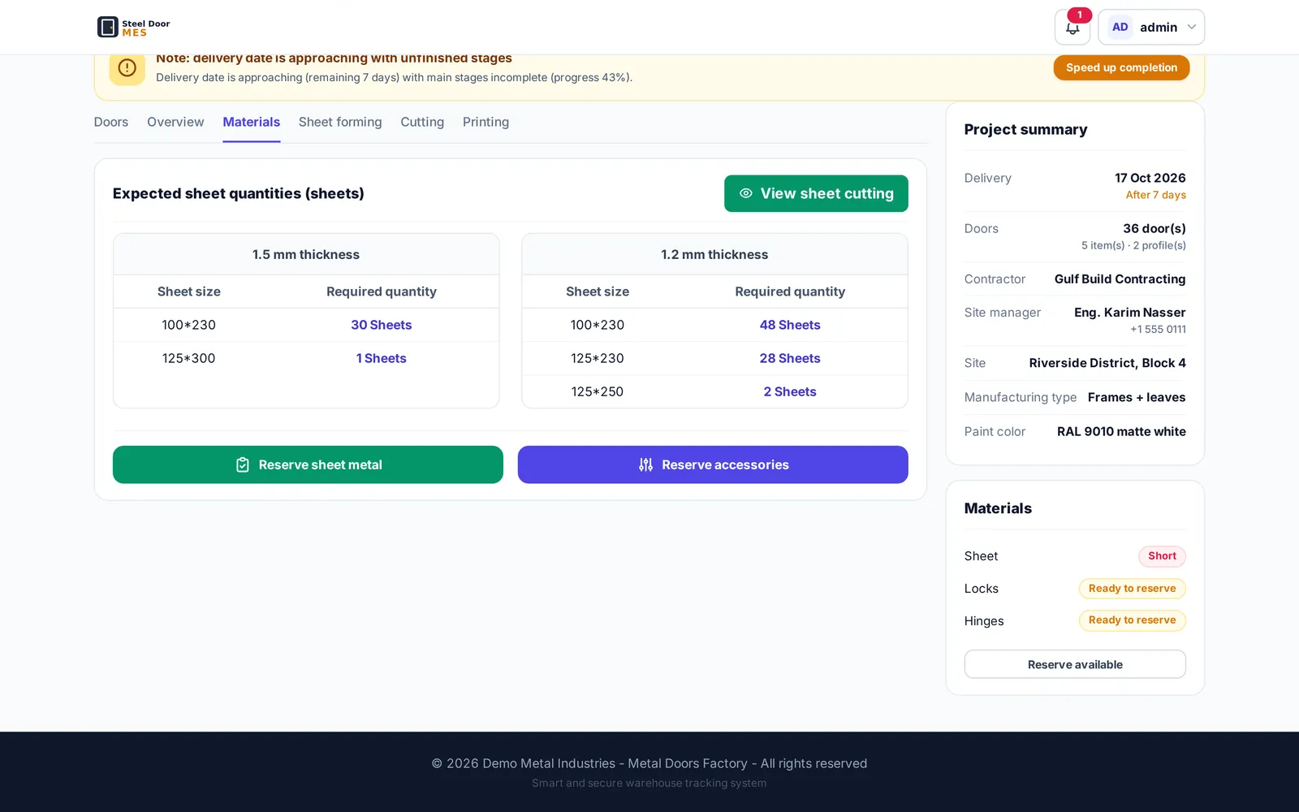This screenshot has height=812, width=1299.
Task: Click the 1 Sheets quantity
Action: [x=382, y=358]
